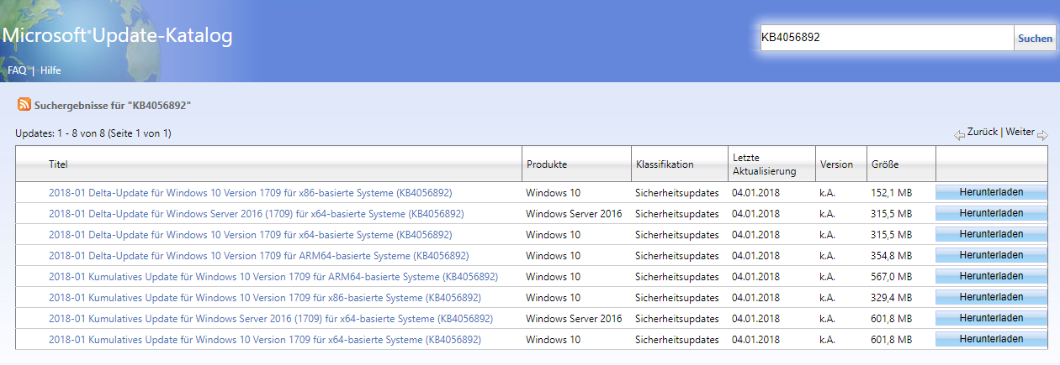Open Delta-Update Windows 10 1709 x86 link
Viewport: 1060px width, 365px height.
250,193
